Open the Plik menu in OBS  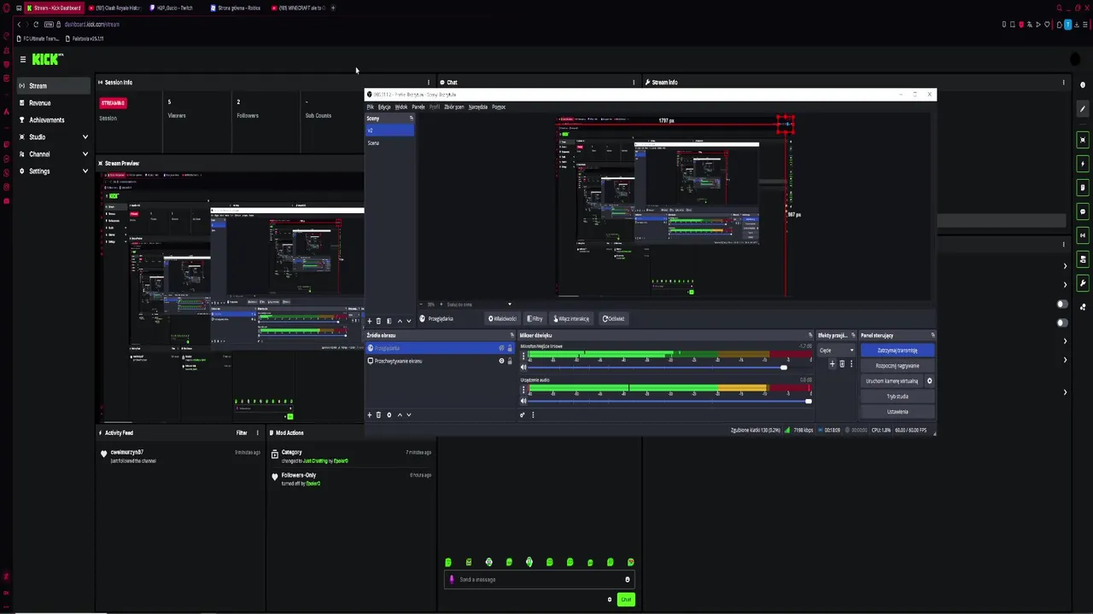pos(370,107)
